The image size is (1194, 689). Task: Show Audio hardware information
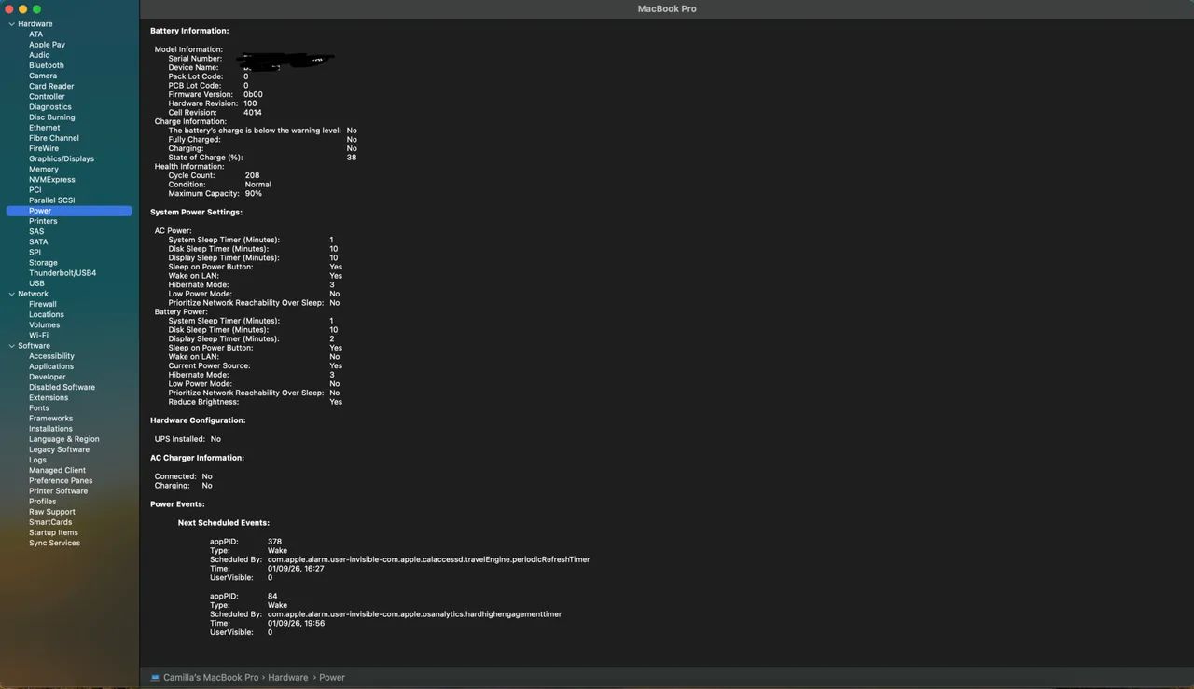[x=39, y=55]
